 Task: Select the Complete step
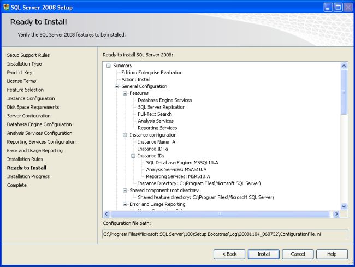pyautogui.click(x=17, y=185)
